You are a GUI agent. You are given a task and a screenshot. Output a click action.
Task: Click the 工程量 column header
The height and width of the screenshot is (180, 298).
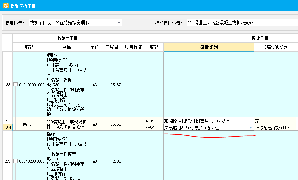112,47
